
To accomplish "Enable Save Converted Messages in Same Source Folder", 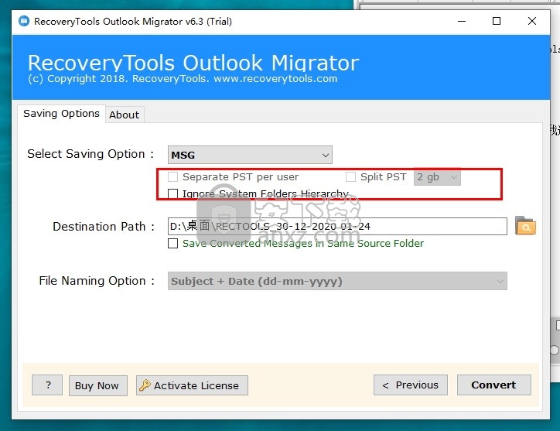I will pos(172,244).
